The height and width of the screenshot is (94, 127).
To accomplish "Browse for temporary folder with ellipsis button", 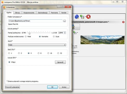I will [65, 21].
